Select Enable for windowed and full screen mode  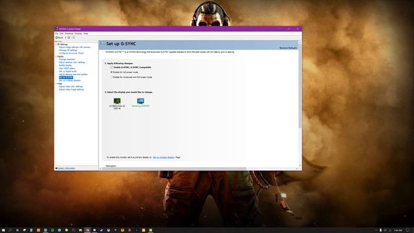(111, 77)
